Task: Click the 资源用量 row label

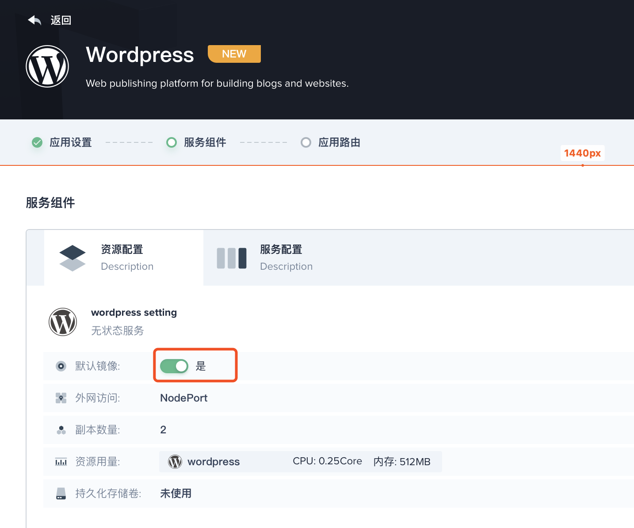Action: pos(98,462)
